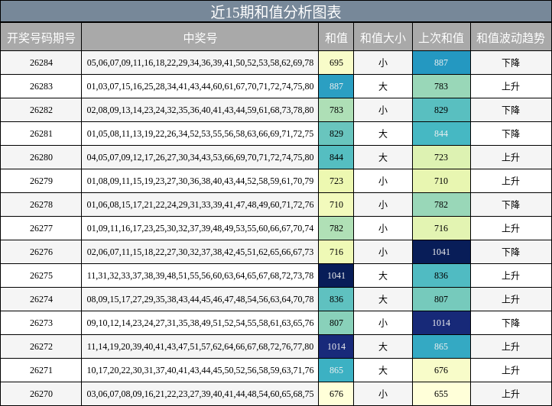Select period number 26277
This screenshot has height=406, width=552.
pyautogui.click(x=41, y=228)
